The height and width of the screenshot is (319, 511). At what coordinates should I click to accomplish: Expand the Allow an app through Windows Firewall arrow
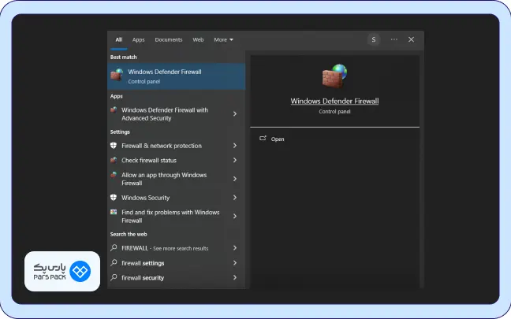[x=235, y=179]
